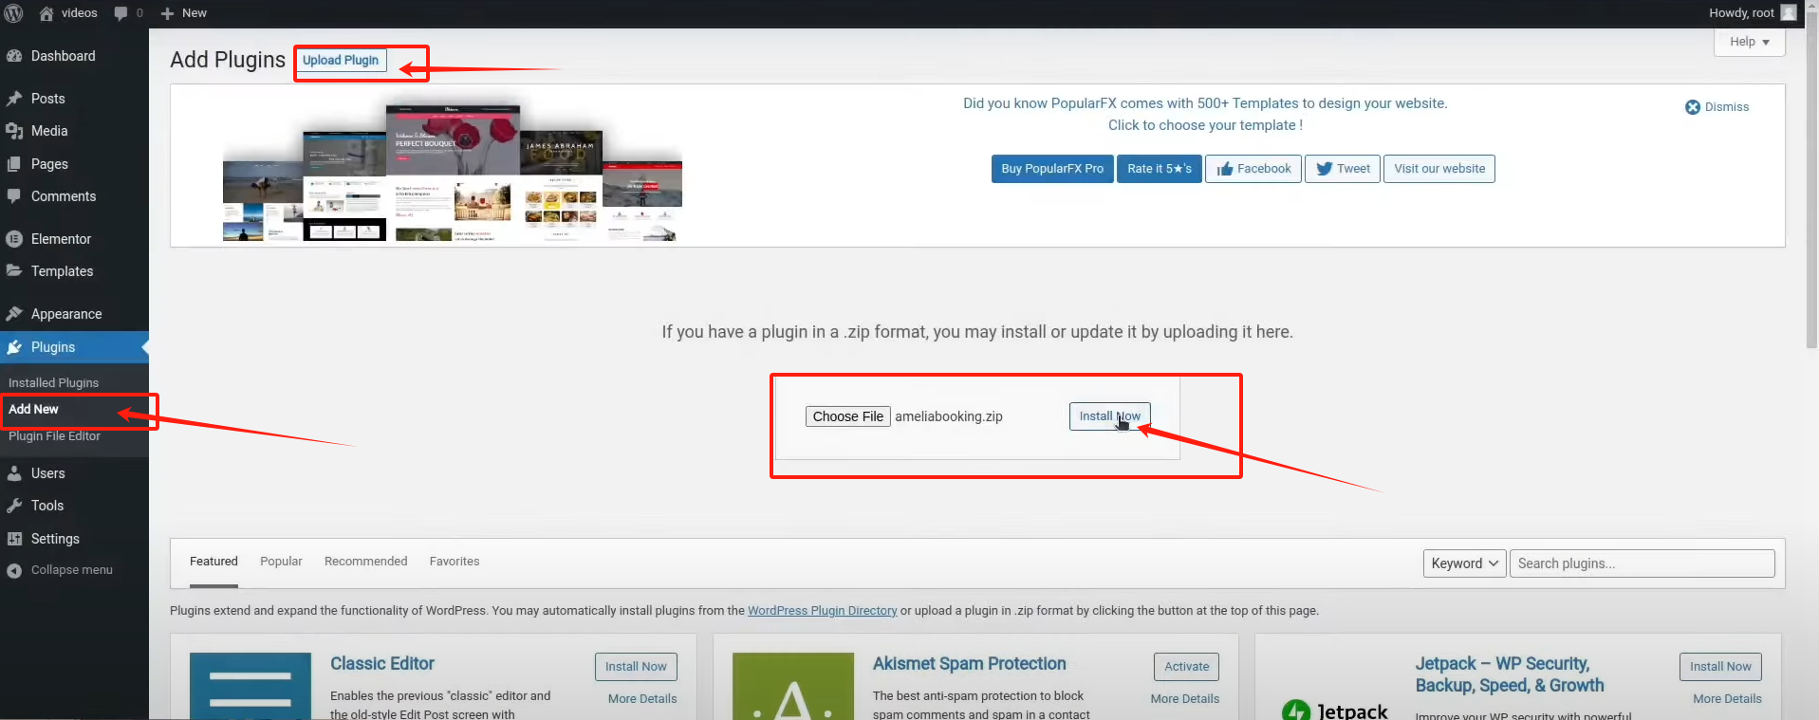The image size is (1819, 720).
Task: Click Install Now for uploaded zip
Action: point(1110,416)
